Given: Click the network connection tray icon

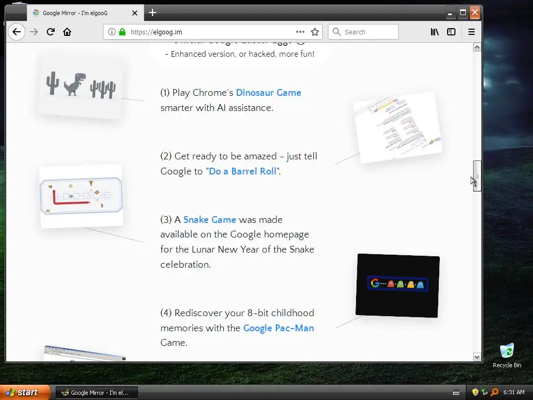Looking at the screenshot, I should point(485,392).
